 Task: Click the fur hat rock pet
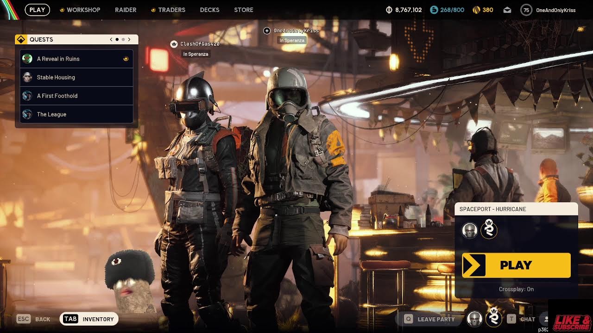(x=130, y=282)
